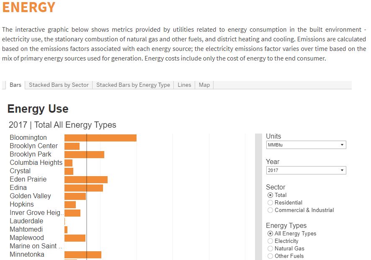The width and height of the screenshot is (371, 260).
Task: Choose Commercial & Industrial sector
Action: (270, 210)
